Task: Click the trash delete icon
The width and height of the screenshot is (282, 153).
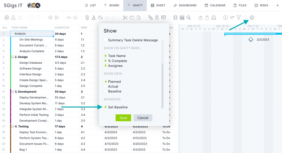Action: pyautogui.click(x=87, y=18)
